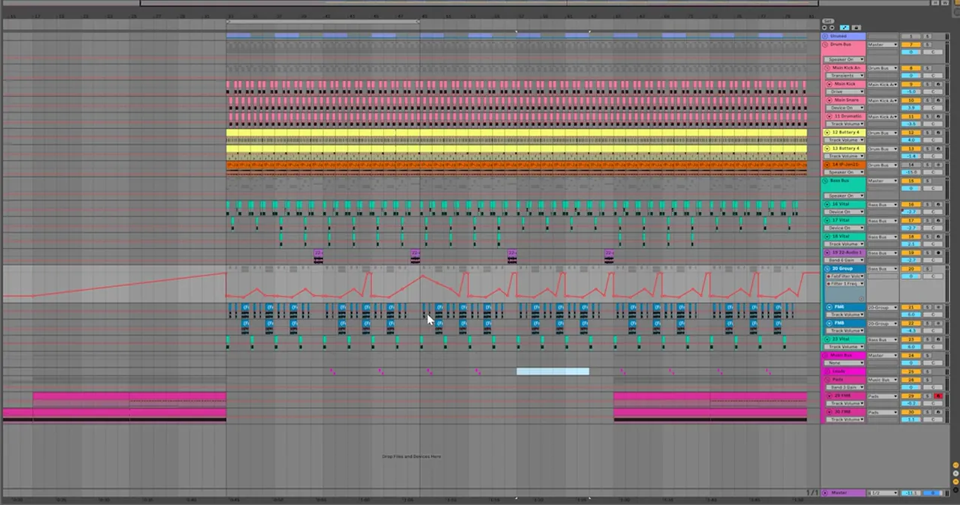The height and width of the screenshot is (505, 960).
Task: Show the Mixer section circular toggle
Action: point(955,481)
